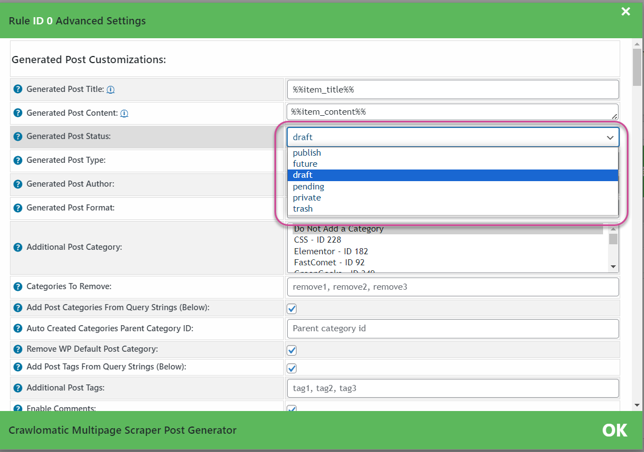Toggle Add Post Categories From Query Strings checkbox
The image size is (644, 452).
tap(292, 309)
